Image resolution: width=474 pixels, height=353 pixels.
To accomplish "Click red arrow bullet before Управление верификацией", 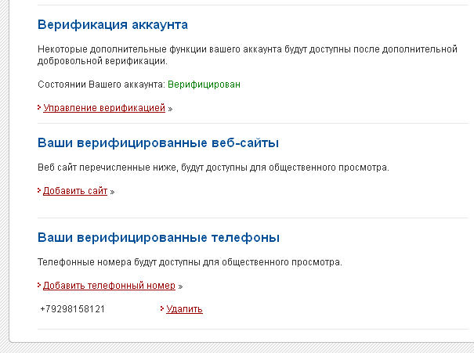I will [39, 107].
